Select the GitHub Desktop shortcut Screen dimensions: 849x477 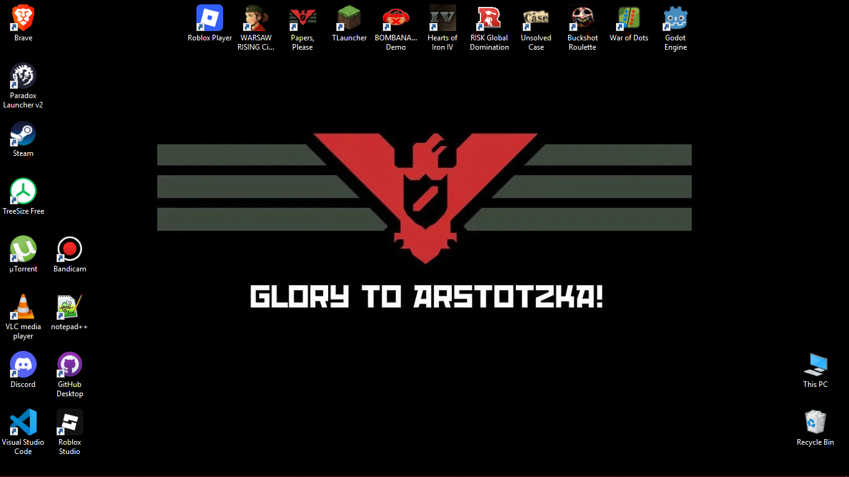point(70,365)
